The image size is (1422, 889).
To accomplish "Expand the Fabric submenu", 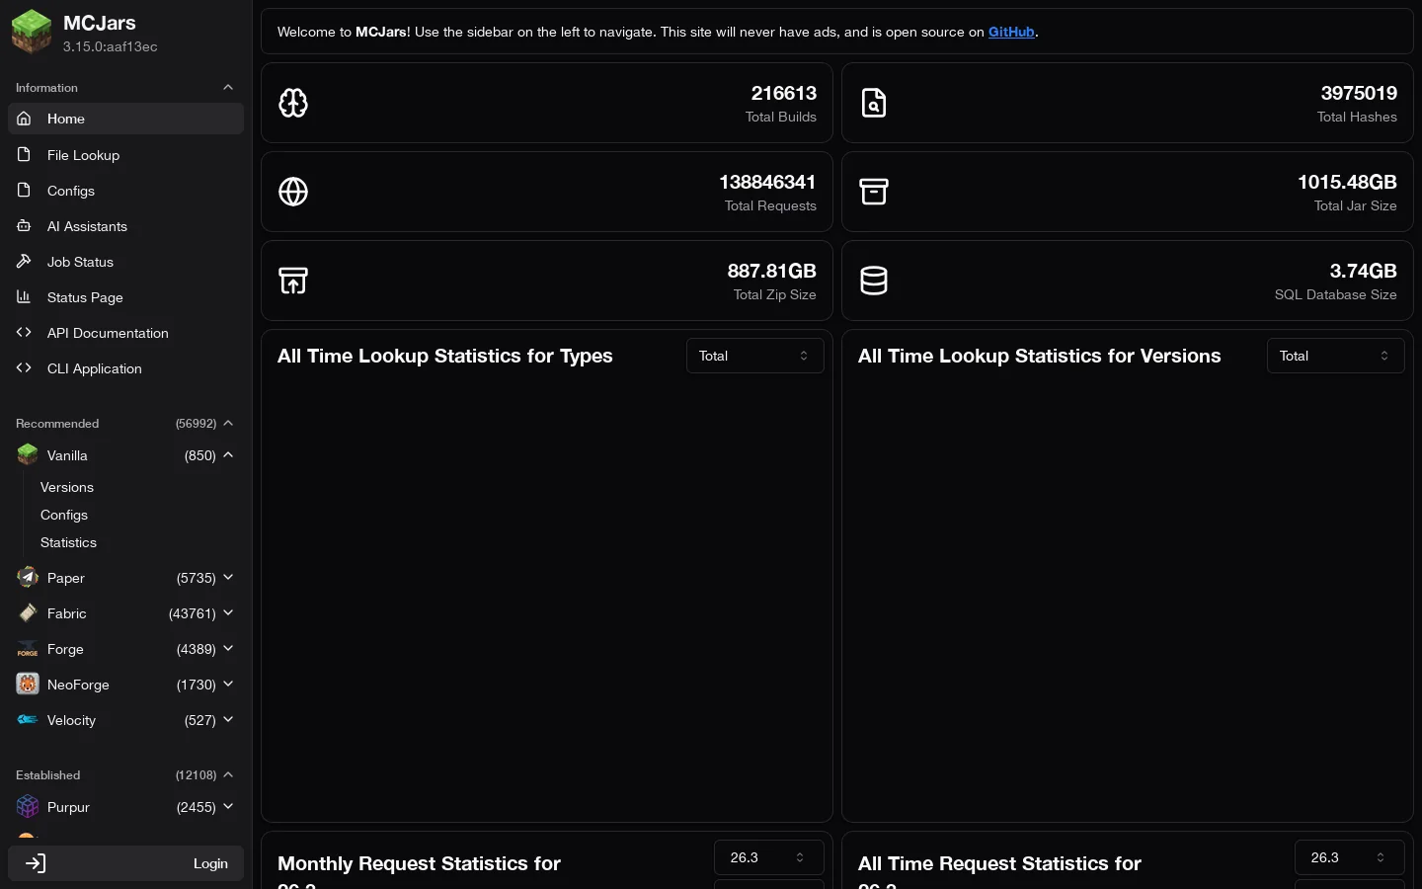I will (228, 613).
